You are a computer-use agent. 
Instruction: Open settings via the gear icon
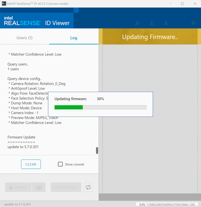(193, 23)
